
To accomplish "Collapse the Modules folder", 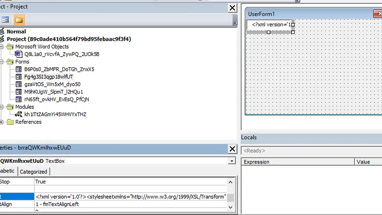I will (1, 107).
